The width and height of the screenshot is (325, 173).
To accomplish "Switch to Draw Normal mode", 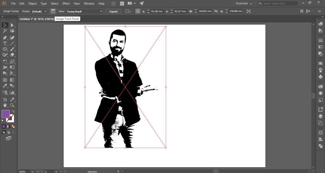I will (x=4, y=132).
